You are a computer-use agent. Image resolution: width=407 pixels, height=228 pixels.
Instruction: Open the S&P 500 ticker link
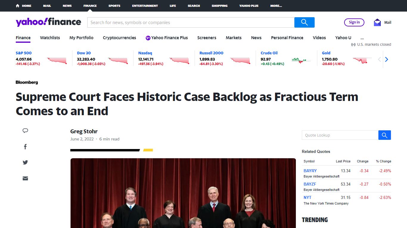pyautogui.click(x=24, y=53)
